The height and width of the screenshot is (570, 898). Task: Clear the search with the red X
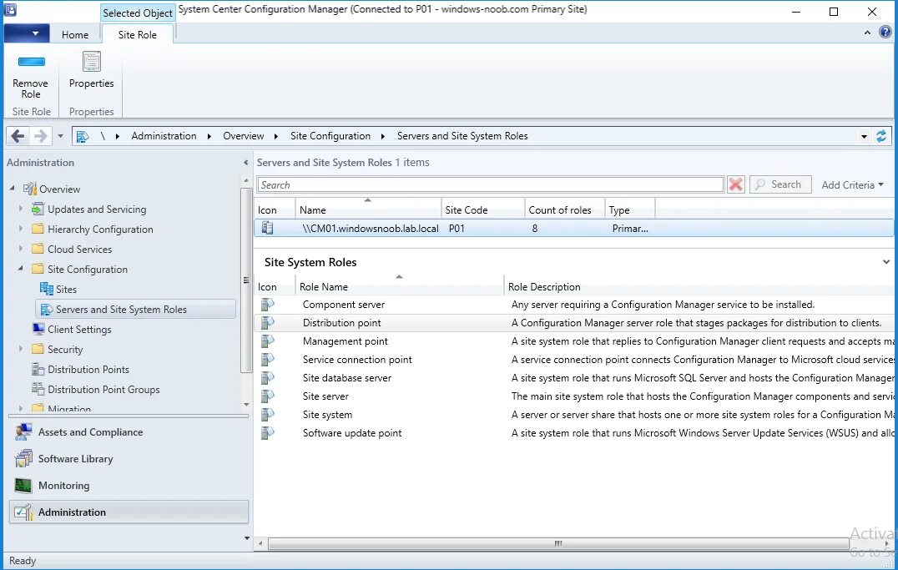pos(736,184)
